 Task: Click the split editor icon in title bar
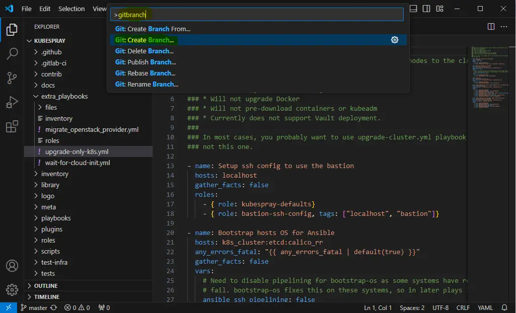[490, 26]
